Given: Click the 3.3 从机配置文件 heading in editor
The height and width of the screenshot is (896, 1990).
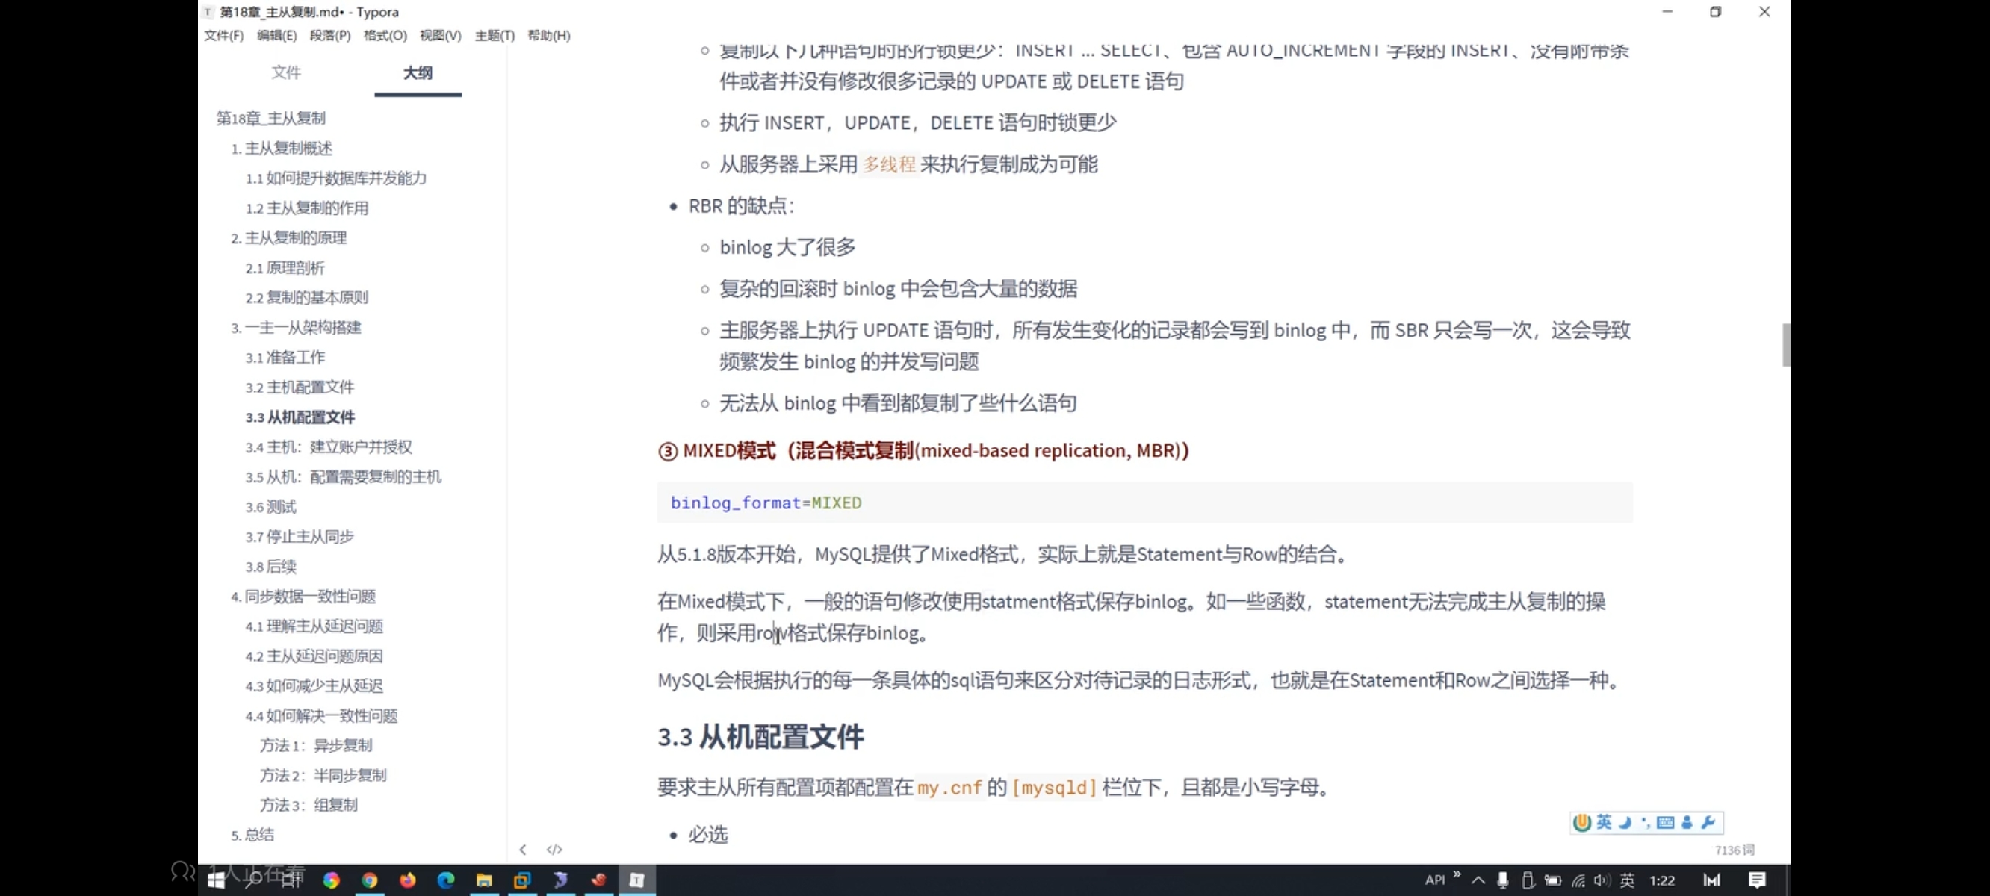Looking at the screenshot, I should (x=760, y=737).
